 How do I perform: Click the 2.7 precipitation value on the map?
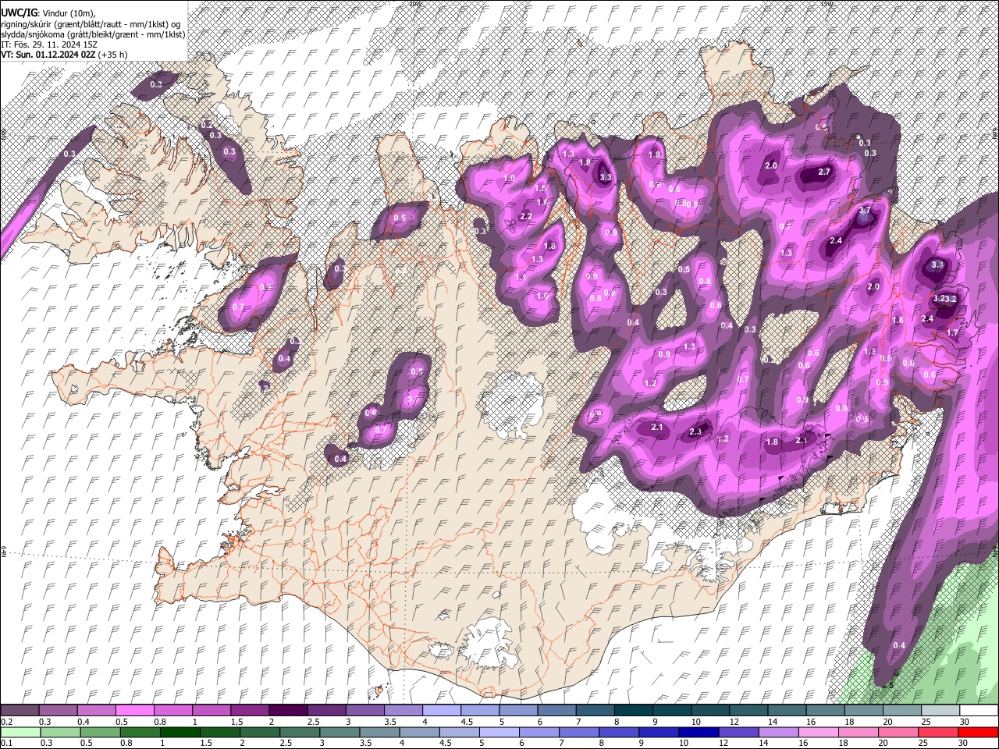pos(823,172)
